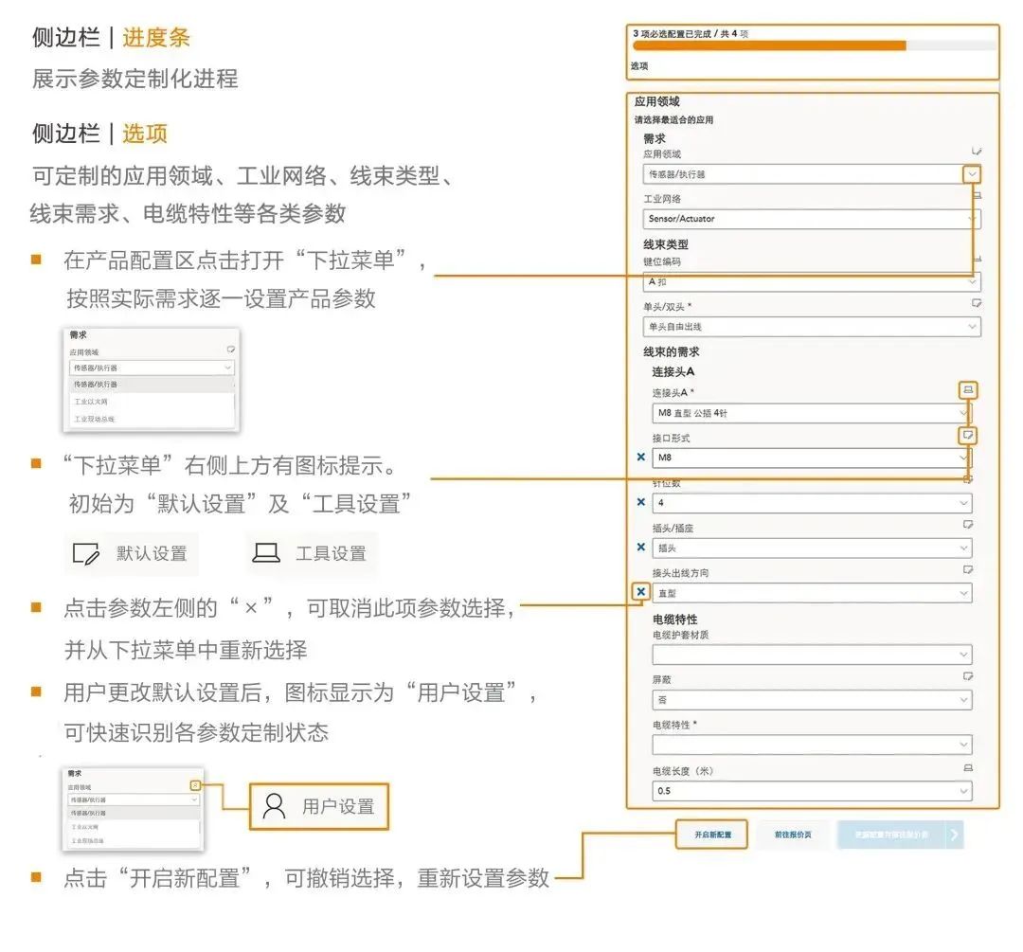The width and height of the screenshot is (1023, 952).
Task: Click the 开启新配置 button
Action: 711,835
